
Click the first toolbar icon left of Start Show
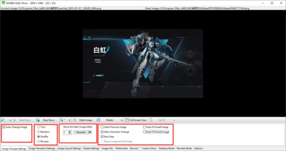tap(3, 120)
